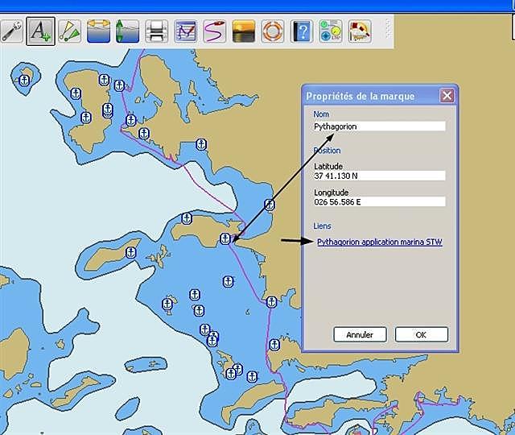This screenshot has height=435, width=515.
Task: Select anchor mark in the rectangular northern bay
Action: [201, 144]
